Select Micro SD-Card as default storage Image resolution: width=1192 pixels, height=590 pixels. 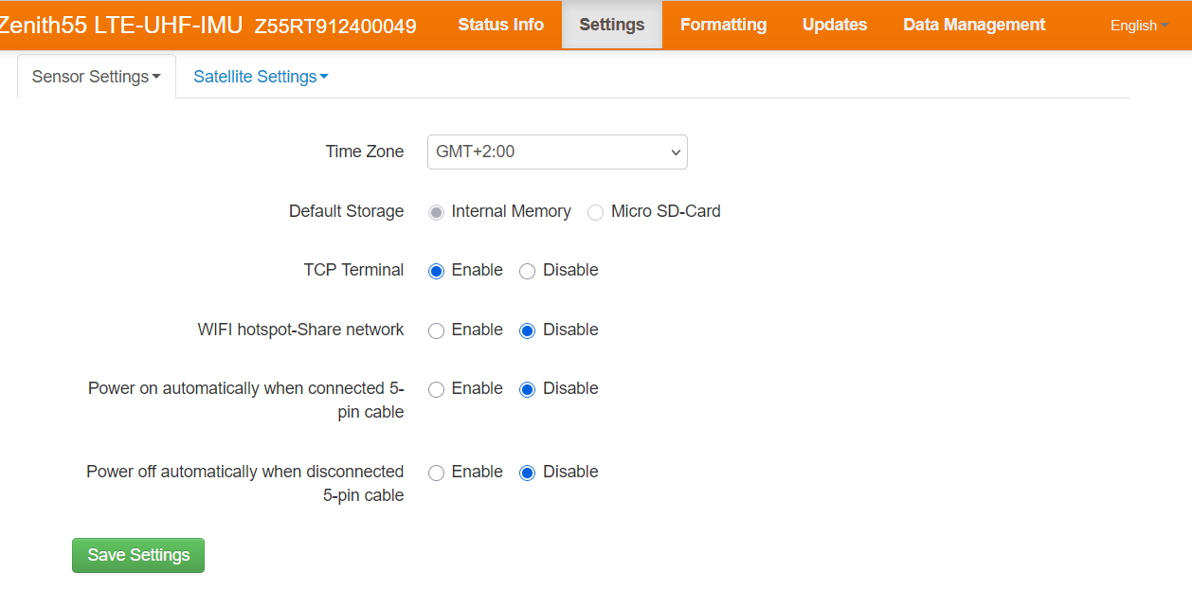pos(595,212)
